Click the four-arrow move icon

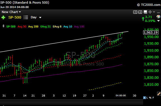(150, 12)
